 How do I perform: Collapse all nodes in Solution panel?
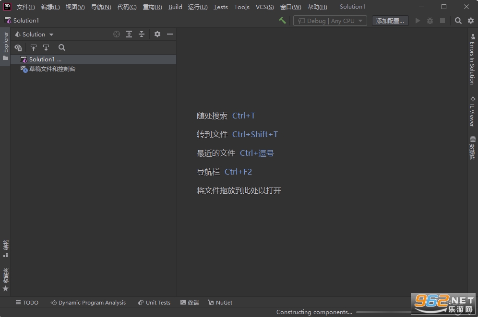tap(142, 34)
